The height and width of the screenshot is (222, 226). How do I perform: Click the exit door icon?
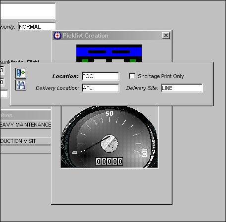(x=21, y=73)
